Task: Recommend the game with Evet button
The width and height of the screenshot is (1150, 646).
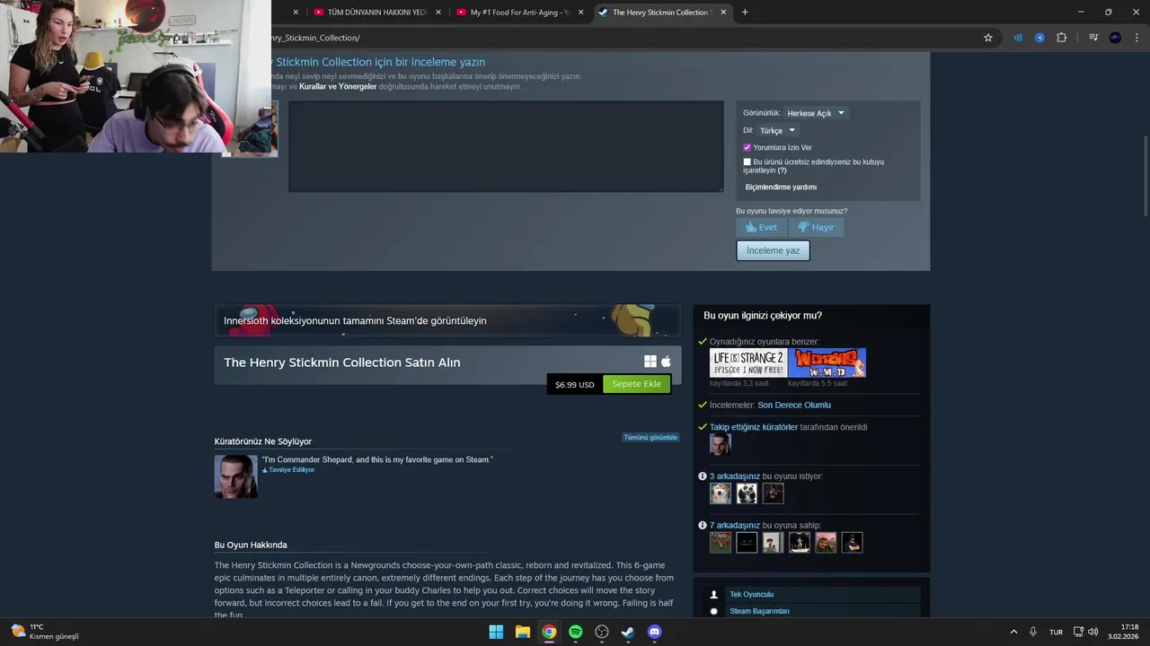Action: tap(761, 227)
